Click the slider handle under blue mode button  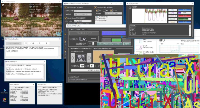pos(122,37)
